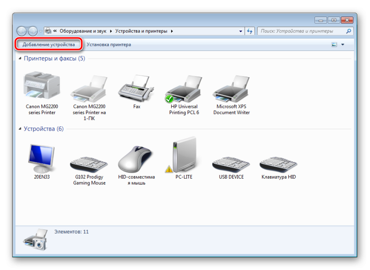
Task: Expand arrow after Устройства и принтеры breadcrumb
Action: pos(172,31)
